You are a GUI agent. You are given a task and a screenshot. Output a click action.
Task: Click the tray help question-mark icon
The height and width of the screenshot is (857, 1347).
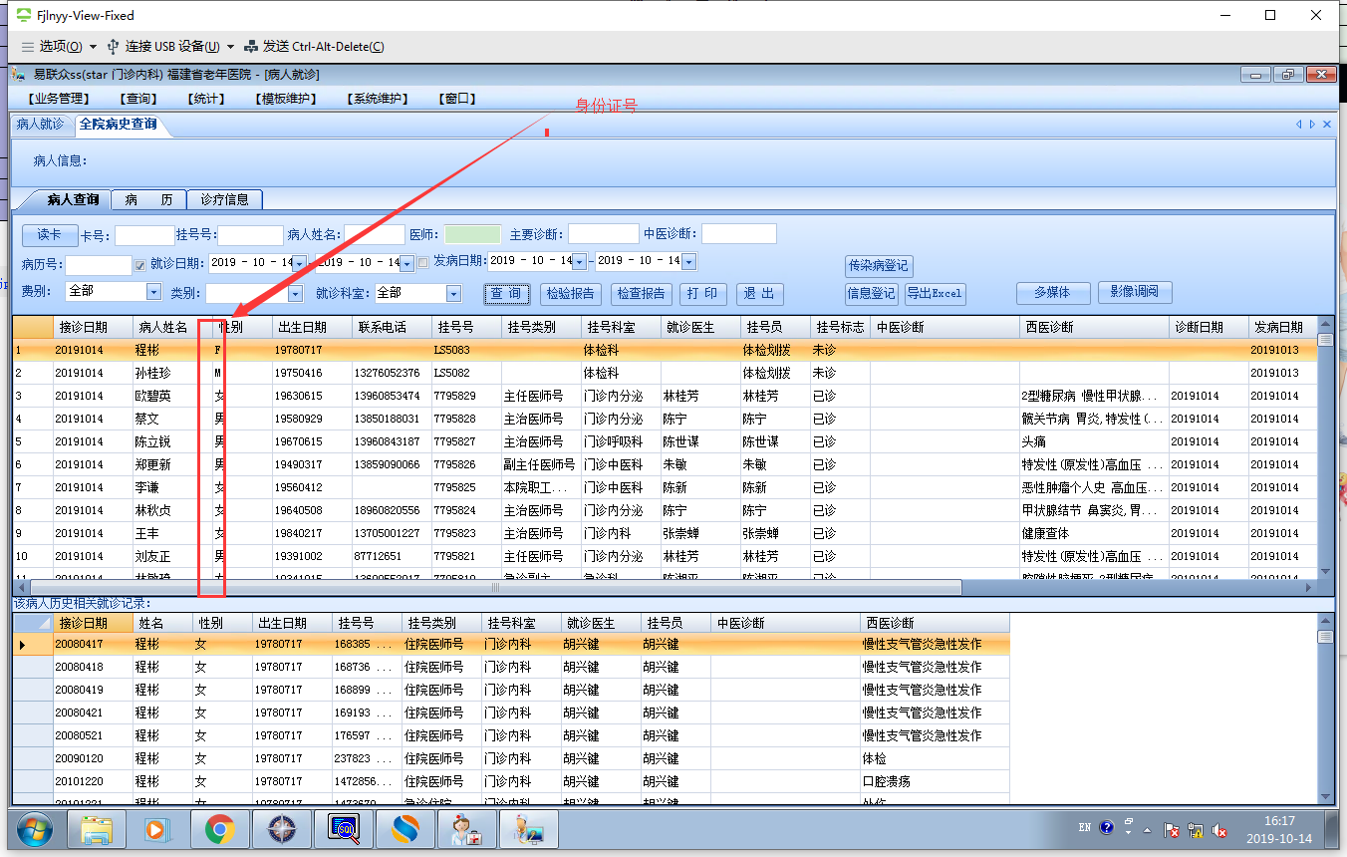point(1107,828)
